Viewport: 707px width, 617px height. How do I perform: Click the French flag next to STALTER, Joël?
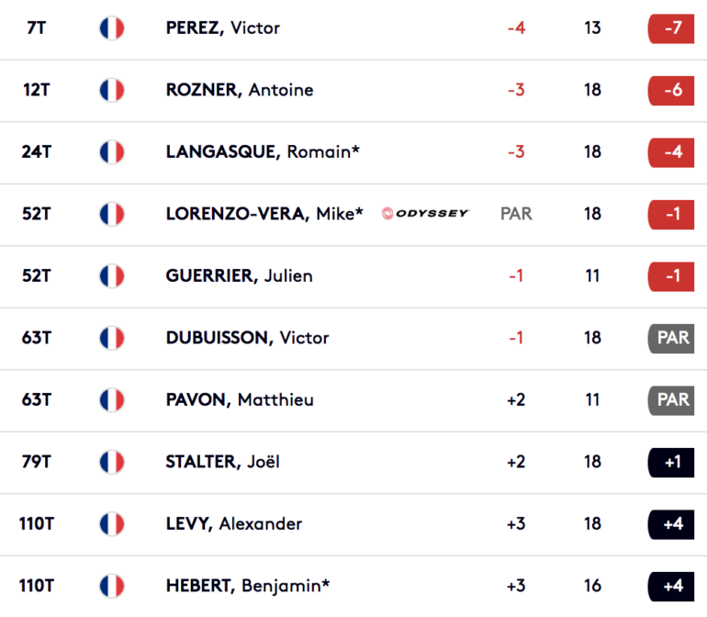coord(112,462)
